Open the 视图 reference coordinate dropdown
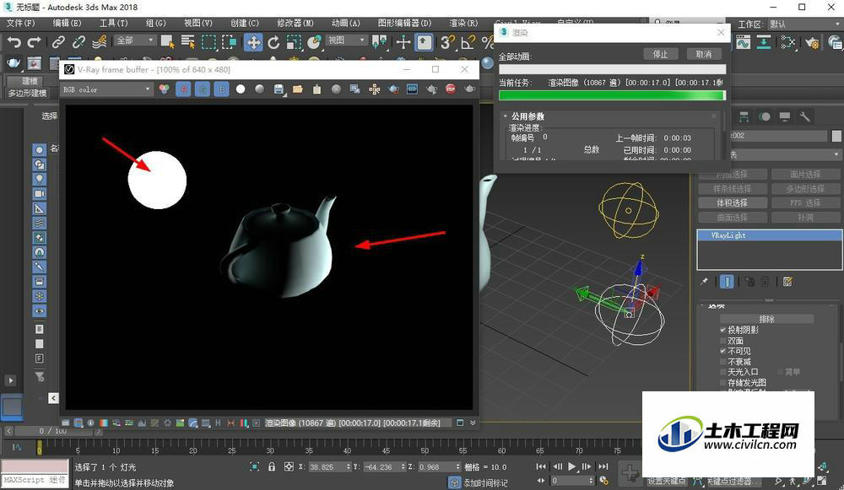 pos(347,40)
